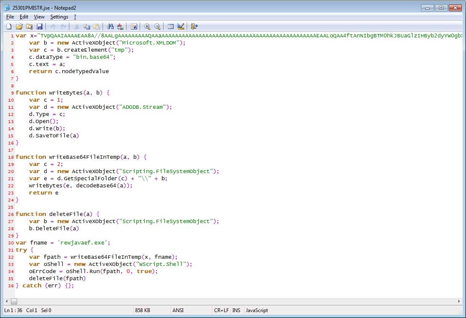Click 'GetSpecialFolder' on line 21

click(91, 179)
